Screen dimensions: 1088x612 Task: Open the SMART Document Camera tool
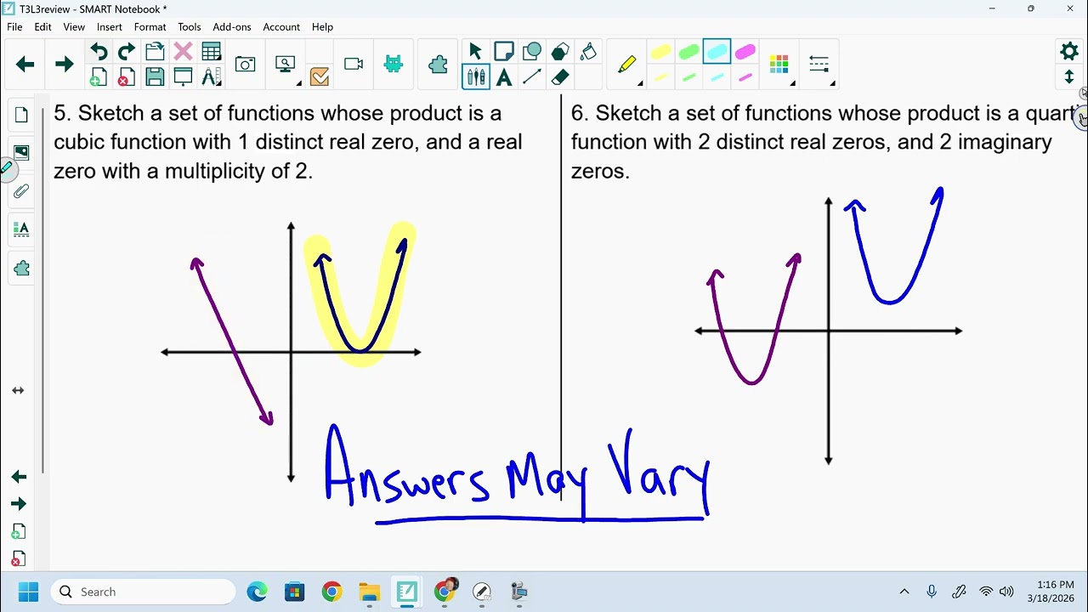pos(354,65)
